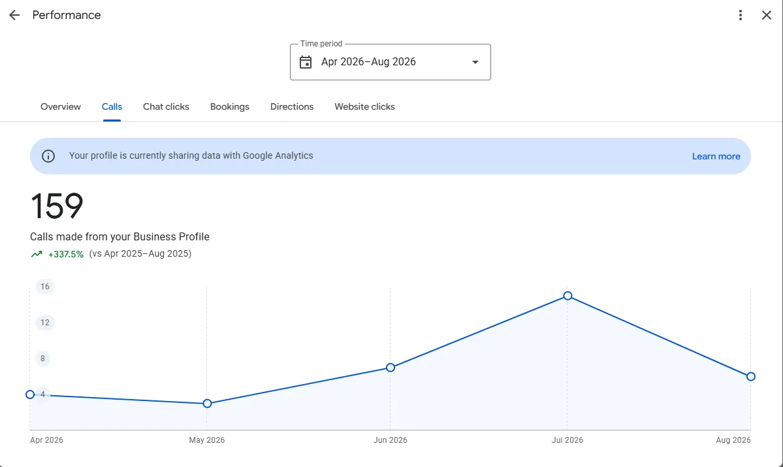Viewport: 783px width, 467px height.
Task: Click the Performance page title
Action: point(67,15)
